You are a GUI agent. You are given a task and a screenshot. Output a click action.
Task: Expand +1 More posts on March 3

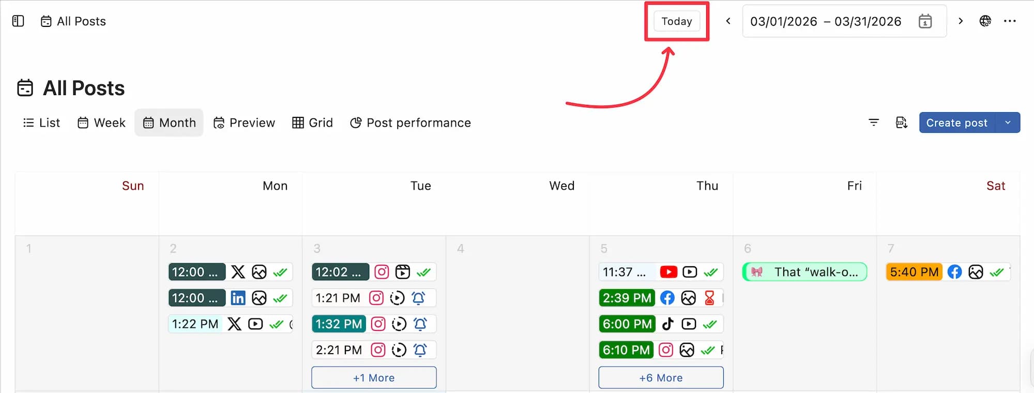374,377
